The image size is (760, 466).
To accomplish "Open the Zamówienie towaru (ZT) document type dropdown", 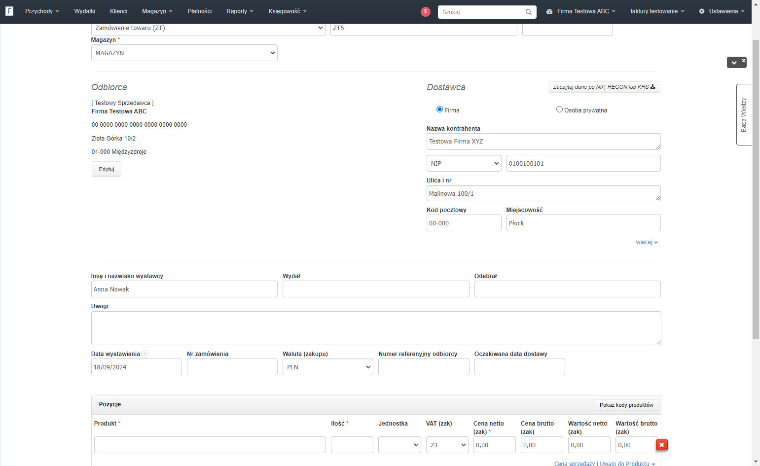I will (x=208, y=28).
